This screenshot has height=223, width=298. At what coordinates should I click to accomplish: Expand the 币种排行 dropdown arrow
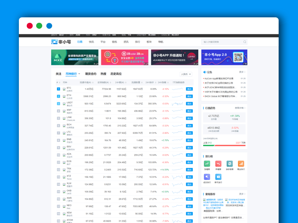point(79,74)
